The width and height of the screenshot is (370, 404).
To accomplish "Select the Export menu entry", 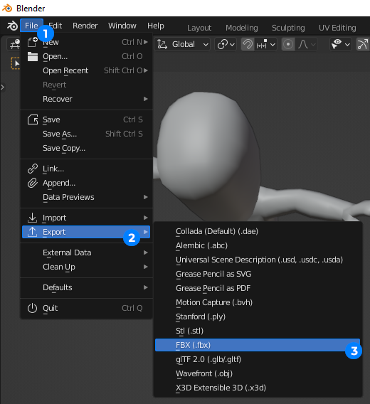I will point(86,232).
